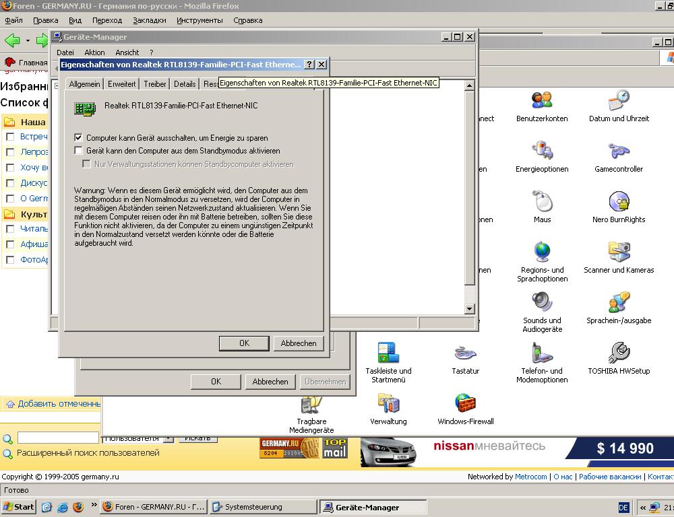Open Energieoptionen icon
Viewport: 674px width, 517px height.
pos(542,157)
